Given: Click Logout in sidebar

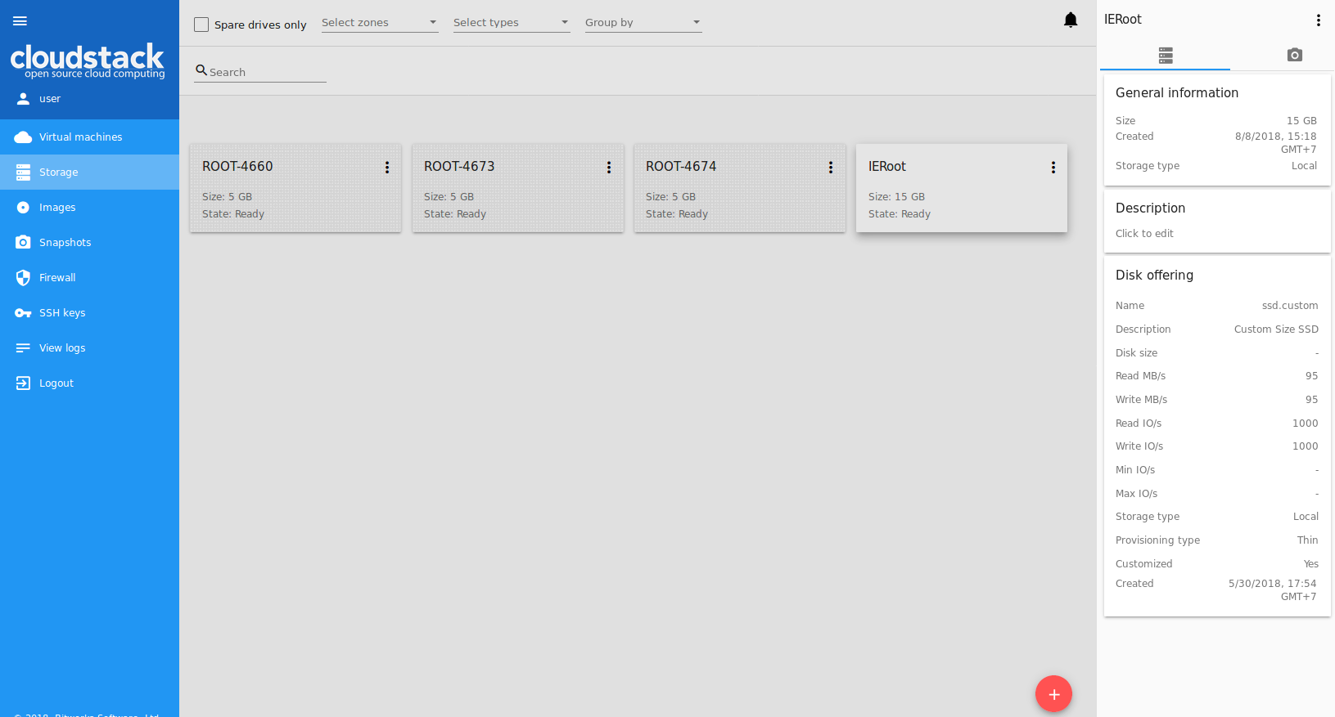Looking at the screenshot, I should click(90, 383).
